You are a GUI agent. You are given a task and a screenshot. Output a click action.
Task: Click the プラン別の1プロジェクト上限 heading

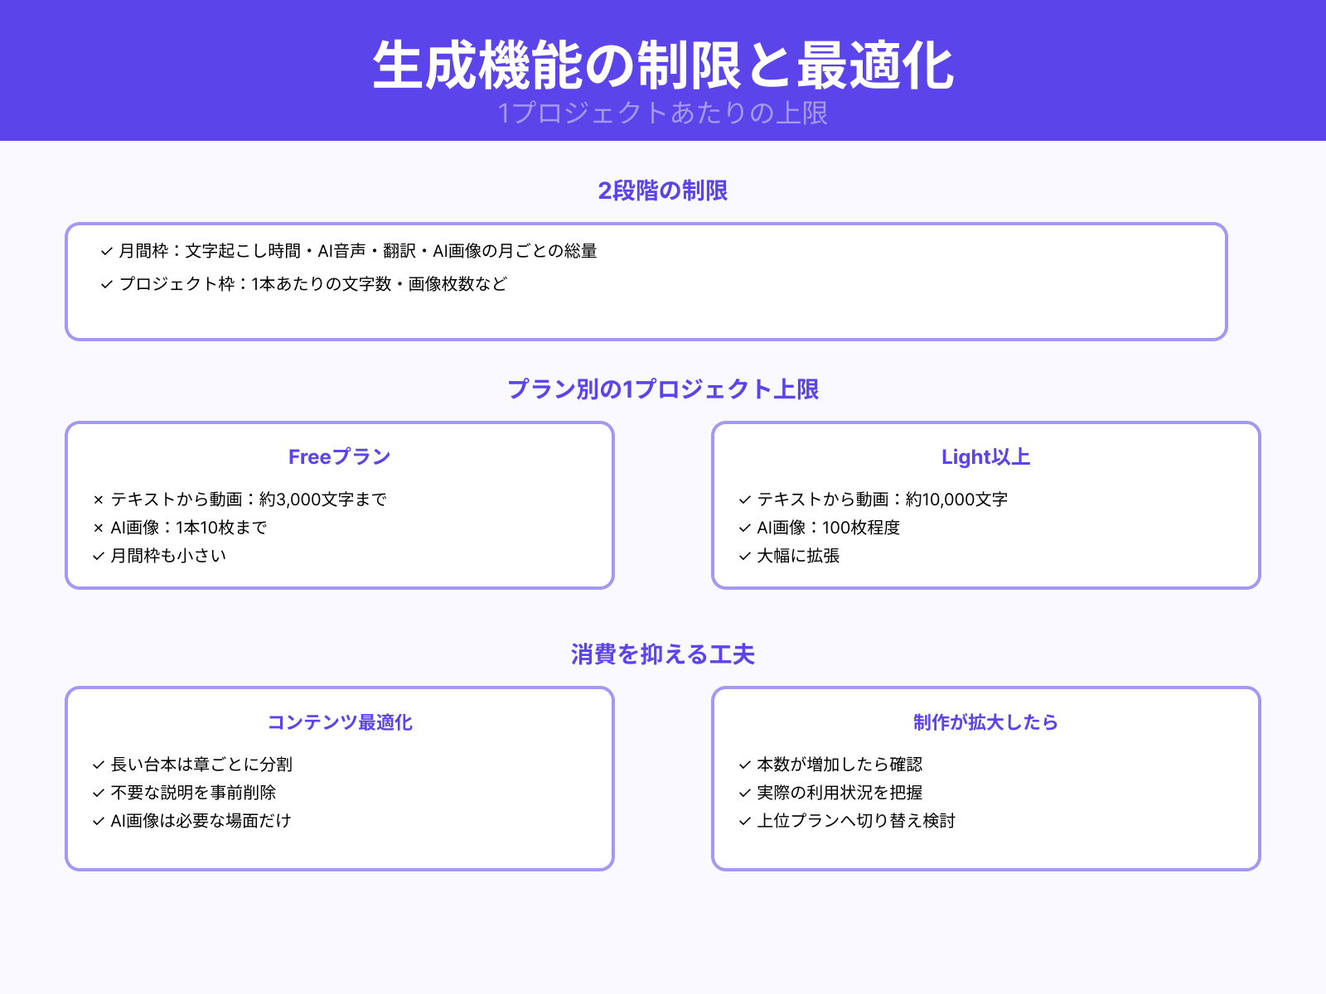(663, 388)
